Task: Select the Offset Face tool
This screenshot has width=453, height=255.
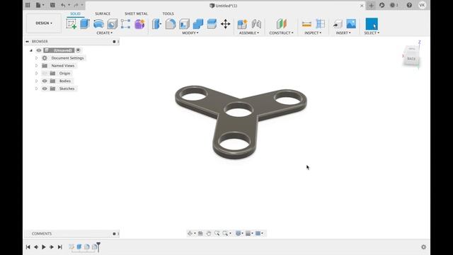Action: 212,24
